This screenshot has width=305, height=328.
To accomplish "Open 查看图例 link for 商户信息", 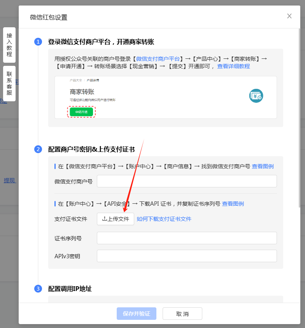I will pos(263,166).
